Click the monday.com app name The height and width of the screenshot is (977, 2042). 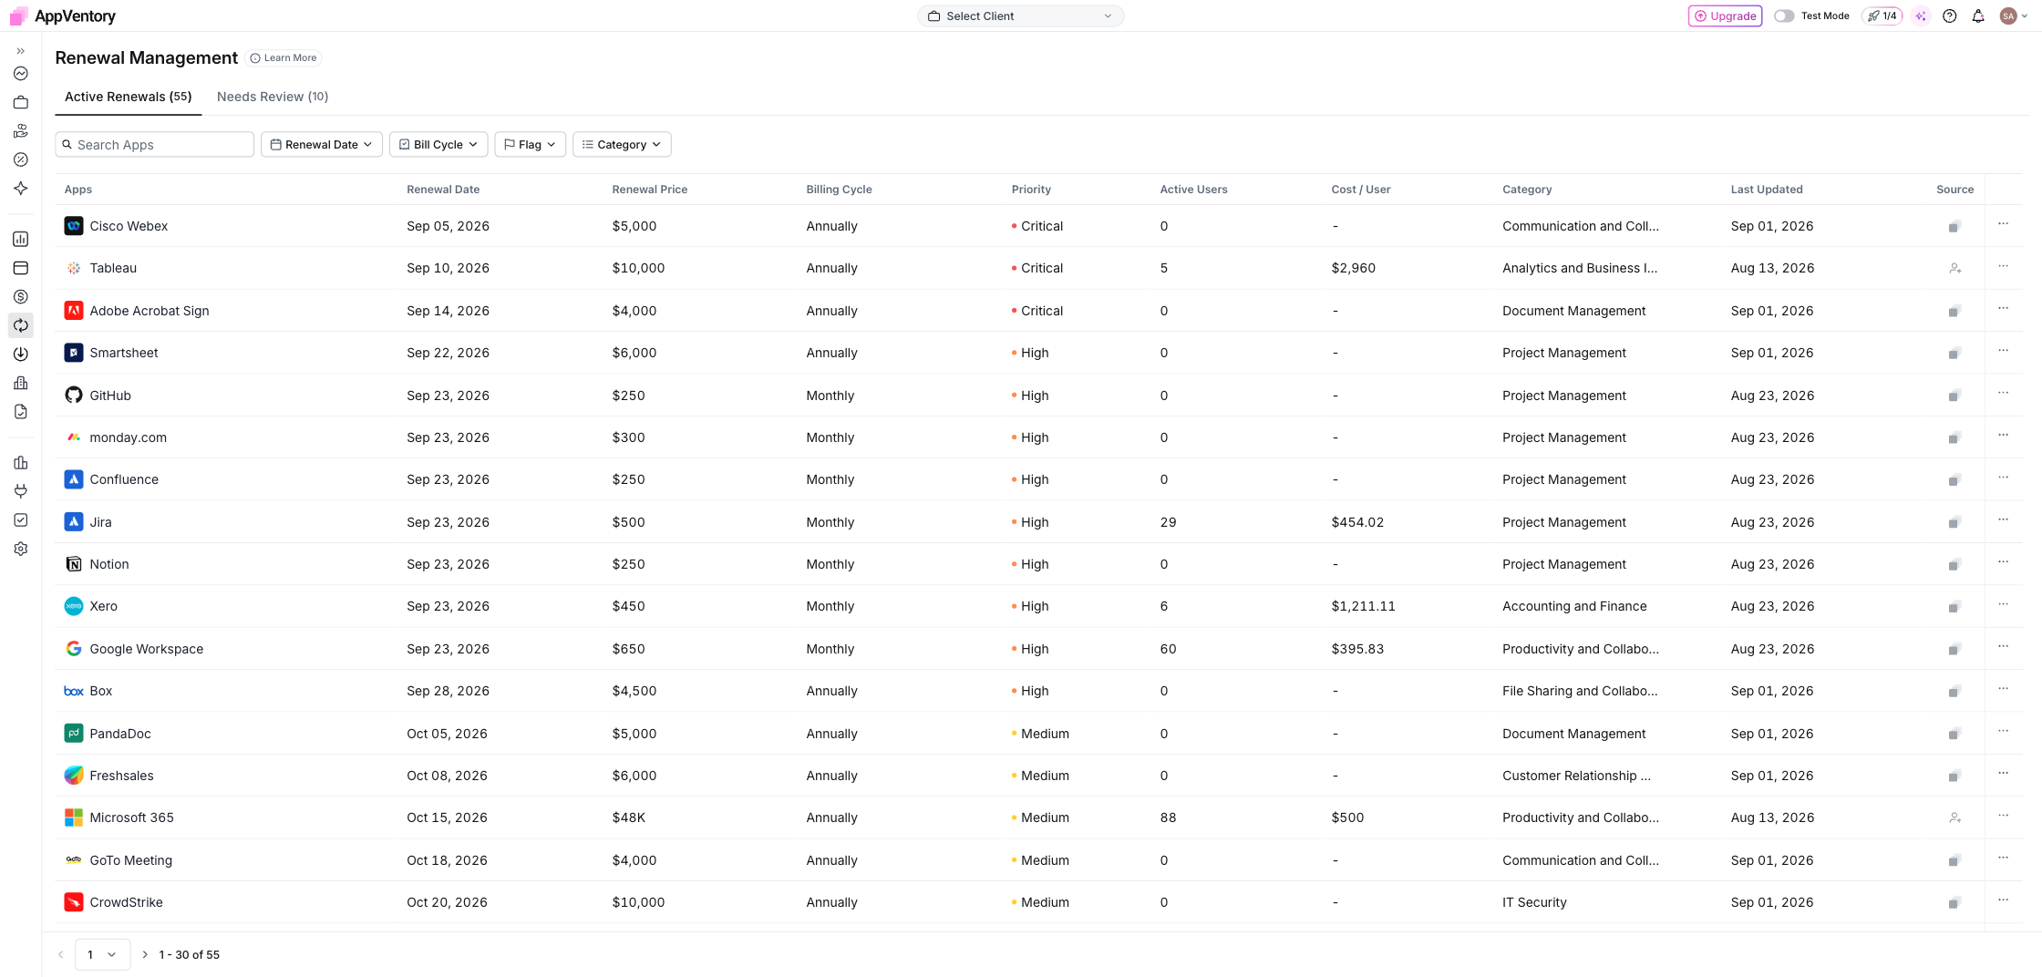point(129,437)
